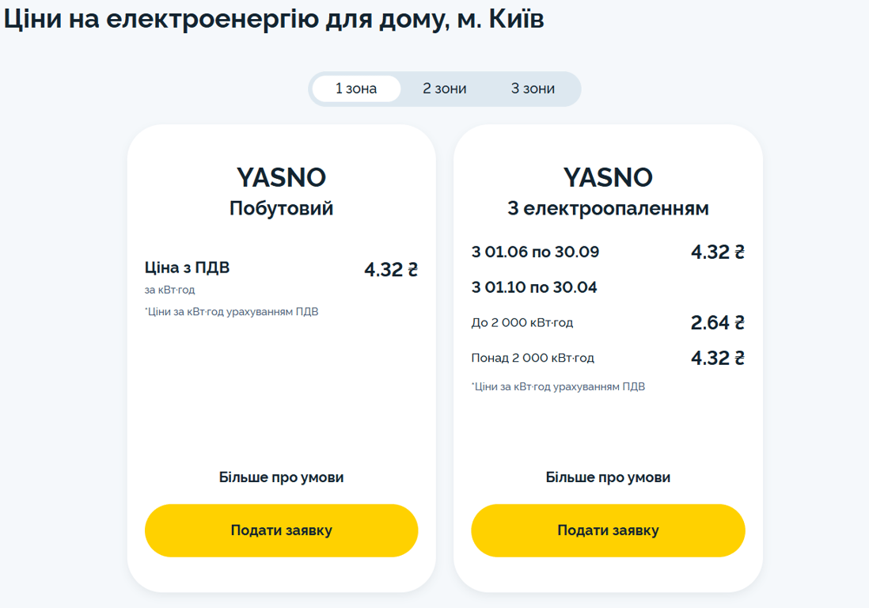Click the page heading about Київ electricity prices
This screenshot has width=869, height=608.
click(x=274, y=21)
